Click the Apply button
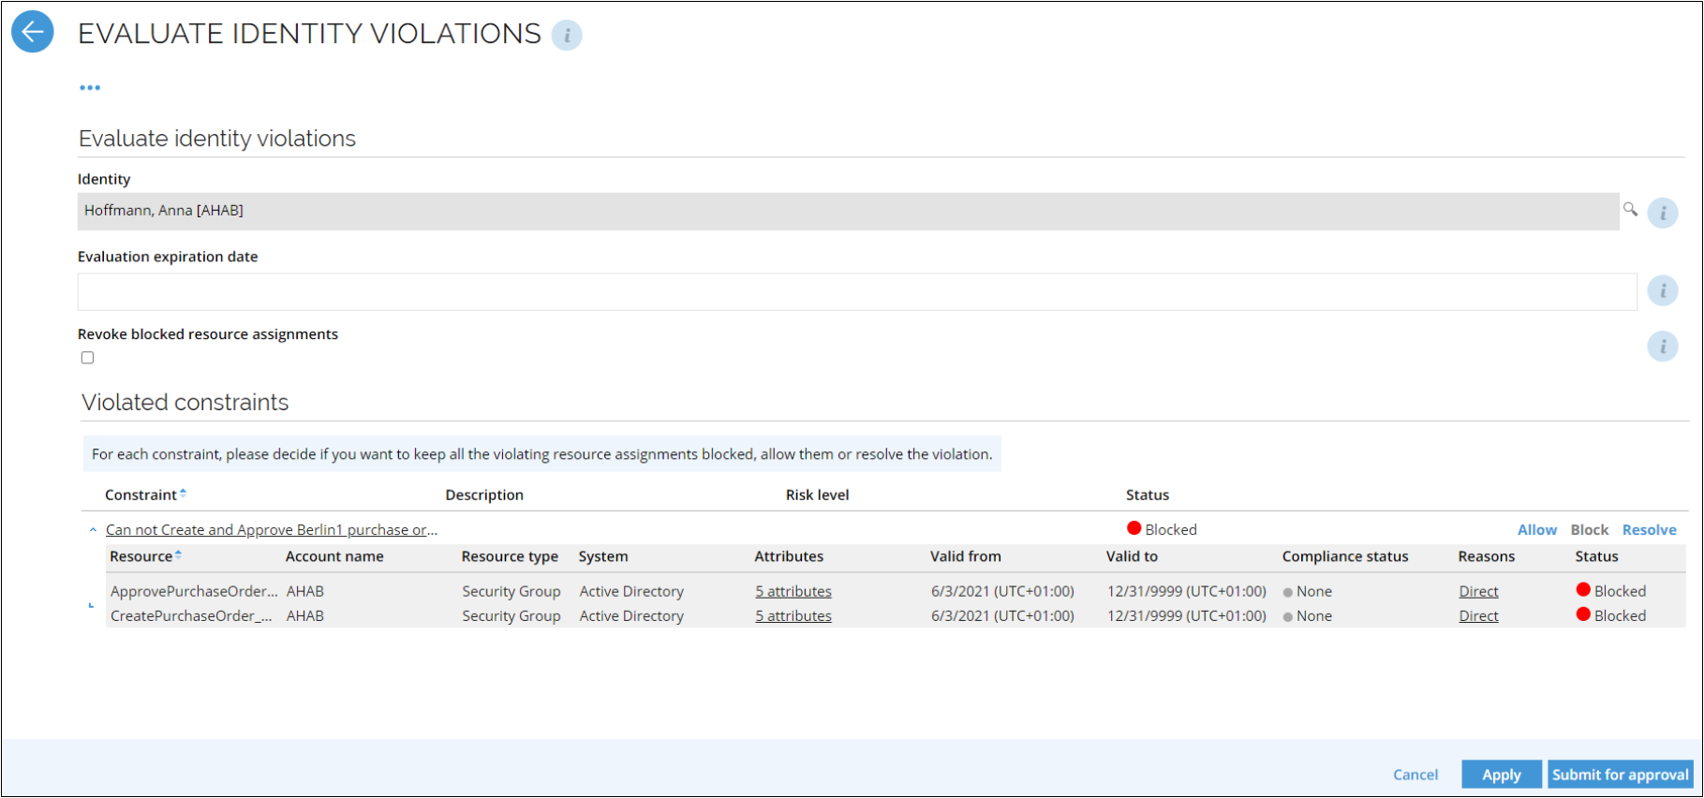The image size is (1704, 798). click(x=1502, y=775)
